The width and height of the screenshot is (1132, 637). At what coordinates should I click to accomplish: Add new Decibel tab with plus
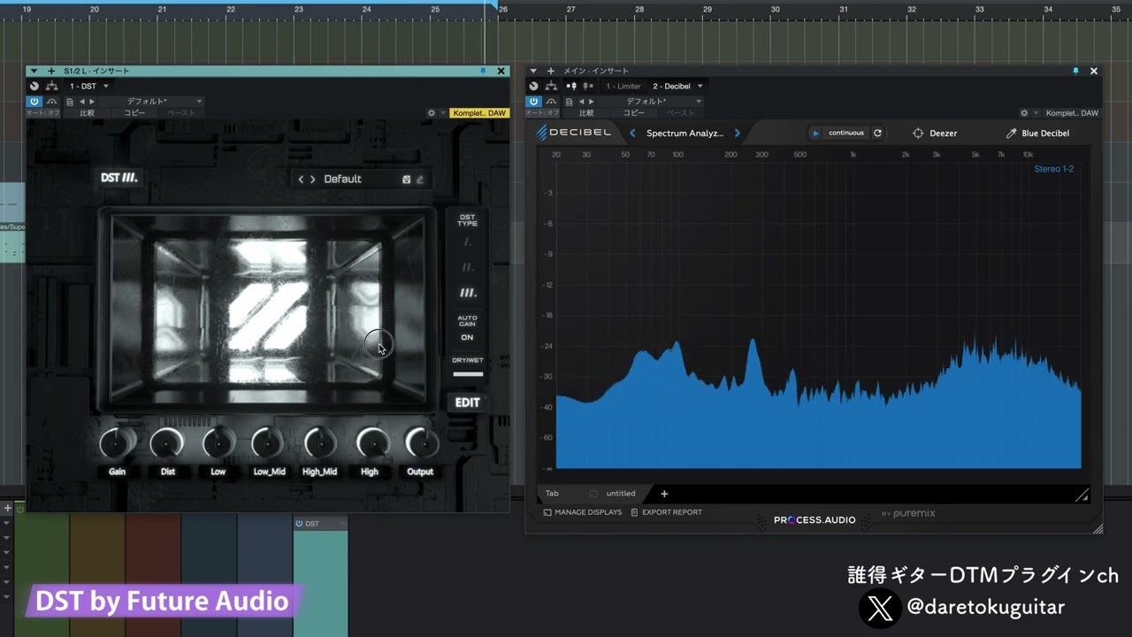coord(664,494)
